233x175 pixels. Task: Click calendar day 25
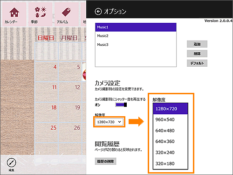pyautogui.click(x=47, y=133)
